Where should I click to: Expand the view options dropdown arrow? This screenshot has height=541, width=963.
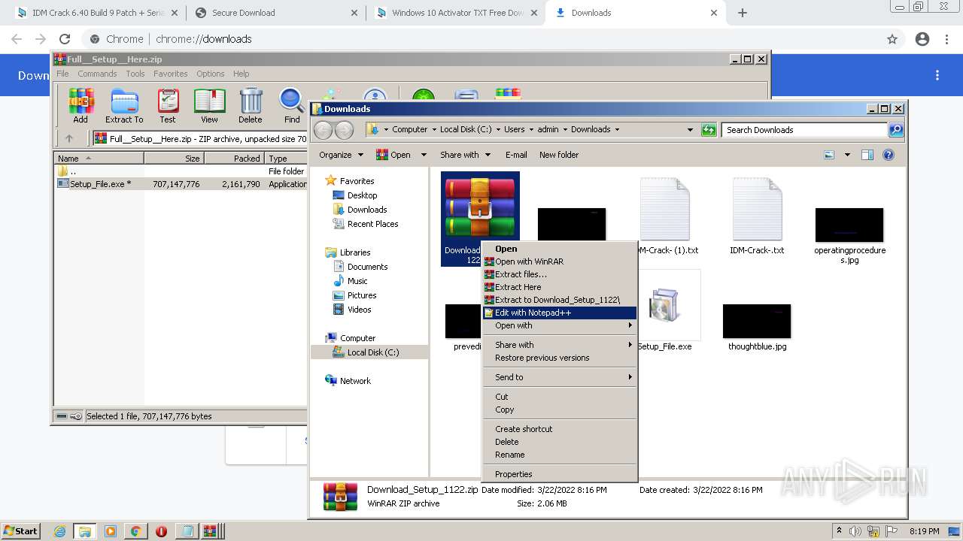[x=847, y=155]
